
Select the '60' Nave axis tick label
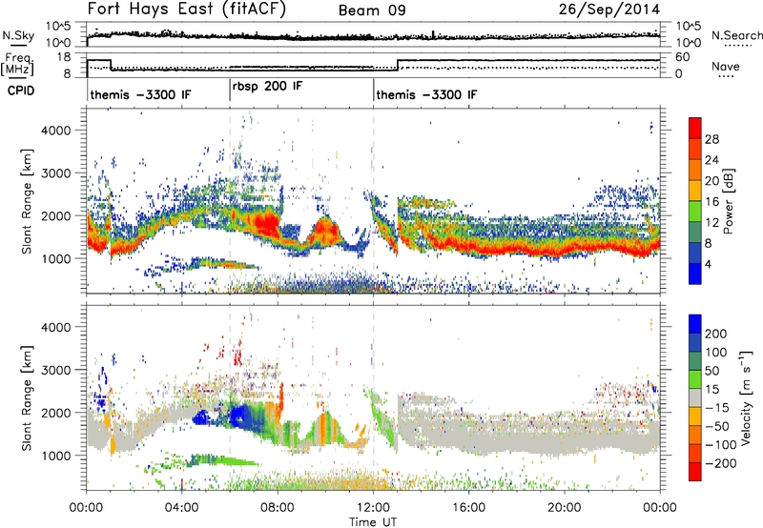point(682,57)
